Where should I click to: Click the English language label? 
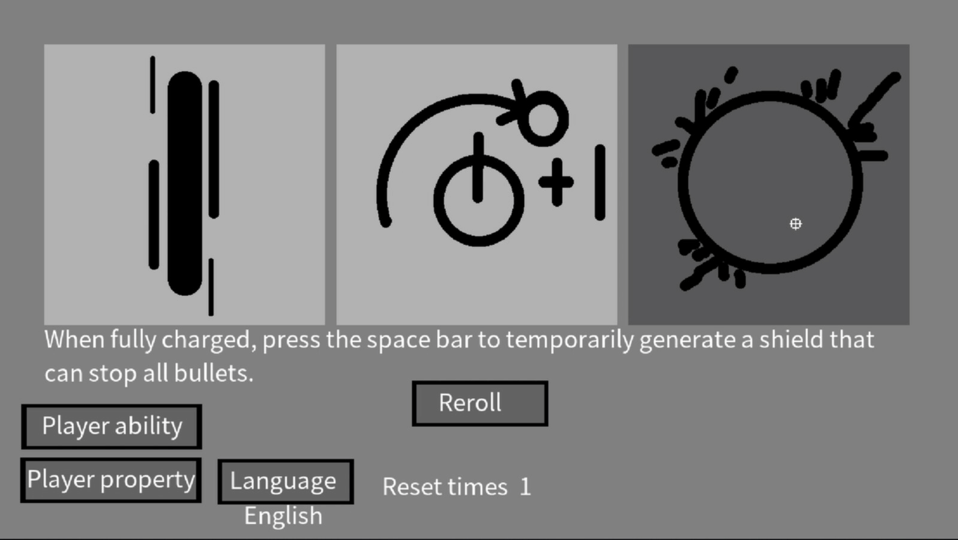[283, 516]
